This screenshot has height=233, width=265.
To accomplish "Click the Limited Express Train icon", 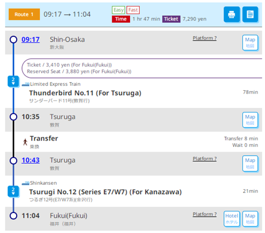I will [x=25, y=84].
